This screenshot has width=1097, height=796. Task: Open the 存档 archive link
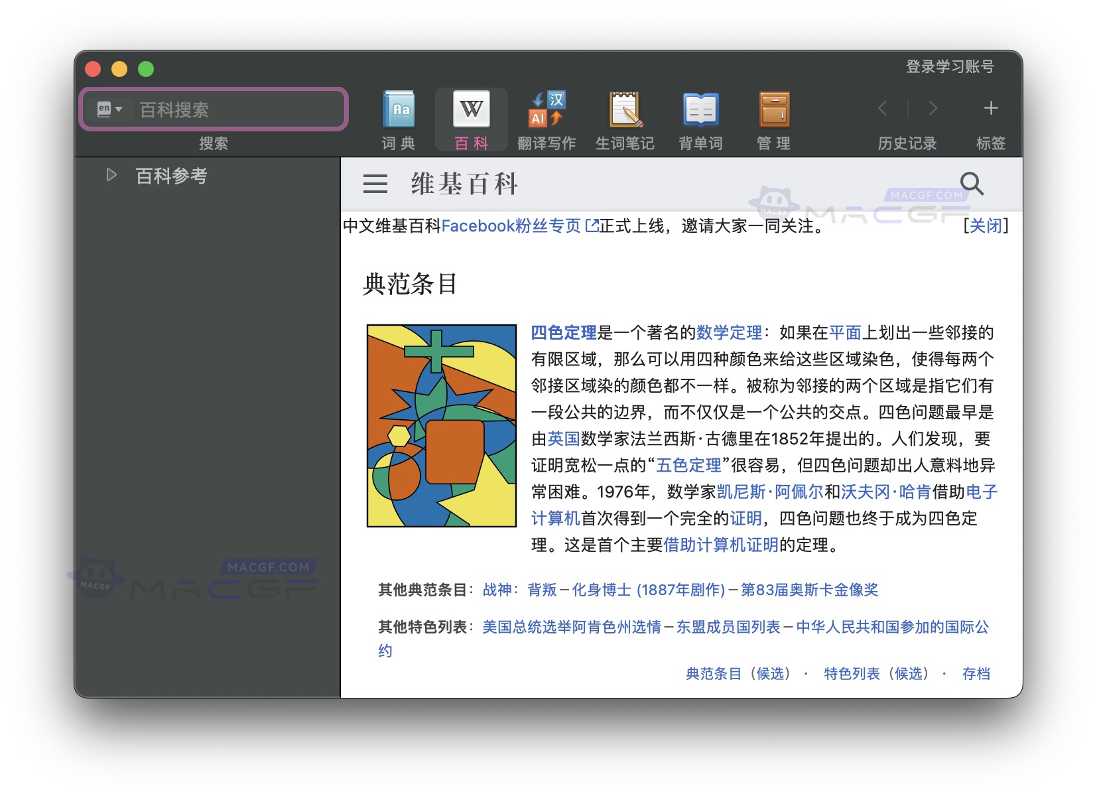pos(975,673)
